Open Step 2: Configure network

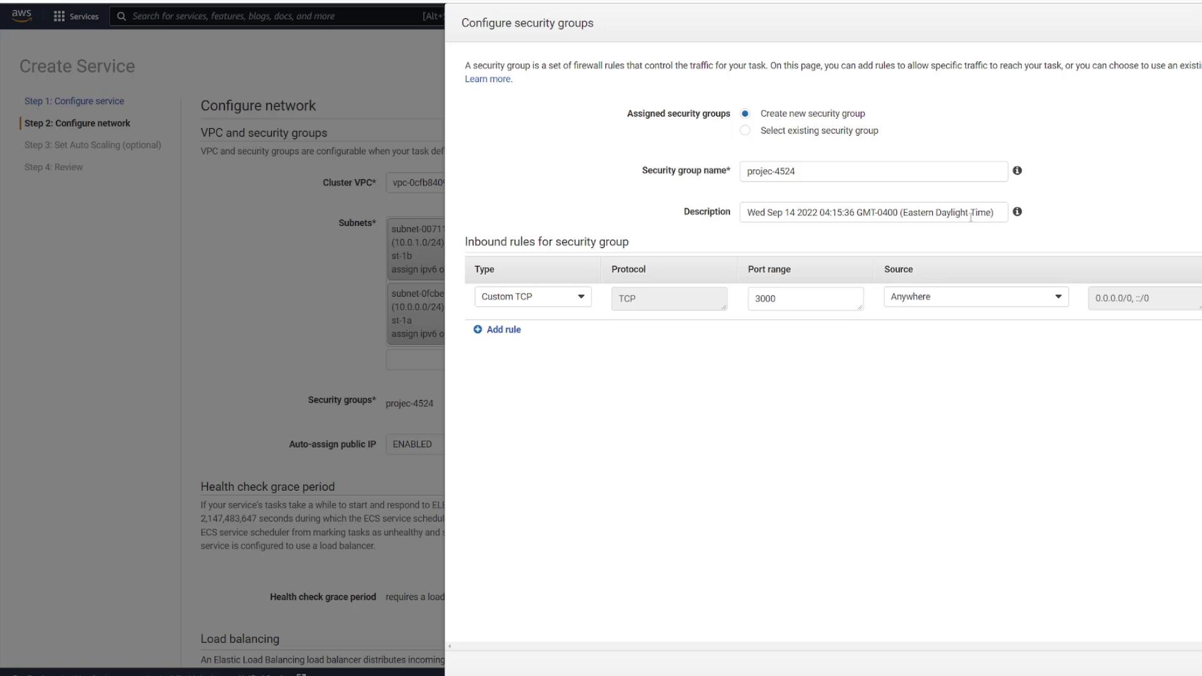pos(77,123)
